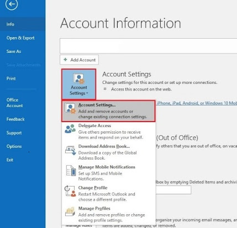Click the back arrow circle icon
The height and width of the screenshot is (228, 237).
tap(12, 4)
